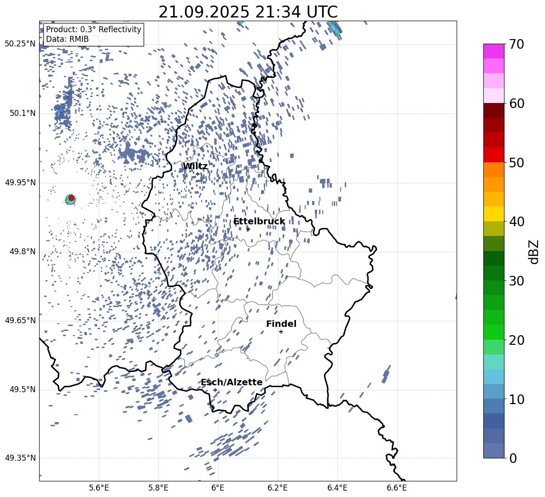Click the Ettelbruck city label

tap(259, 221)
